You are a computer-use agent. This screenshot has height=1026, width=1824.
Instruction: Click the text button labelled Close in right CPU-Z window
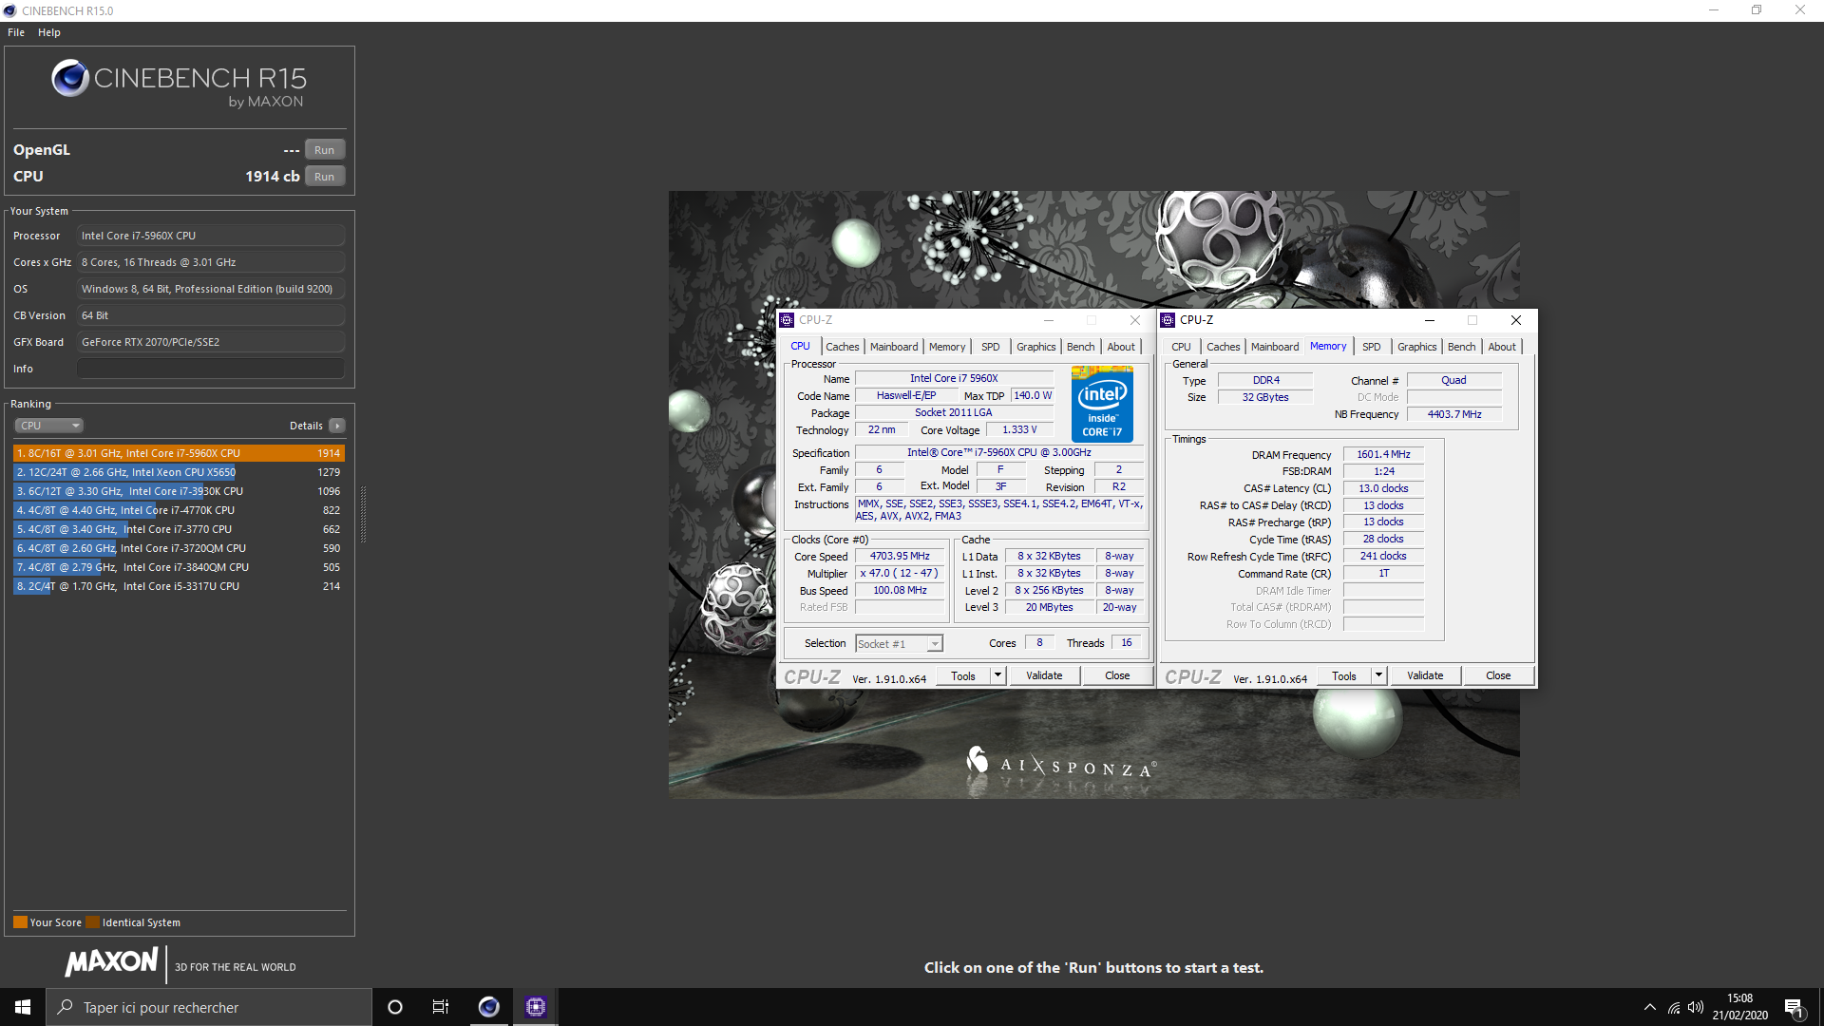[x=1498, y=675]
